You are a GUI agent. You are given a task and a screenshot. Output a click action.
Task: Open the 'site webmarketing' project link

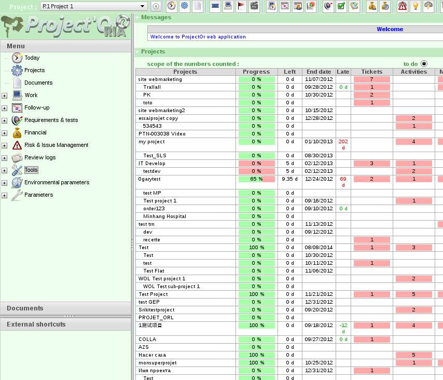coord(160,79)
